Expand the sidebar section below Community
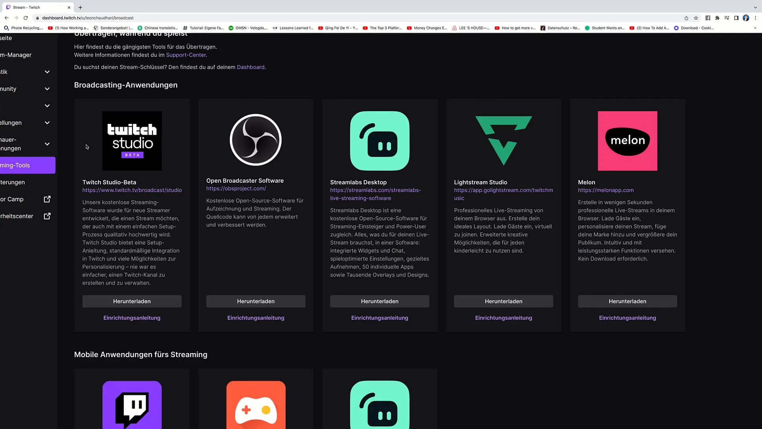Image resolution: width=762 pixels, height=429 pixels. (x=47, y=106)
